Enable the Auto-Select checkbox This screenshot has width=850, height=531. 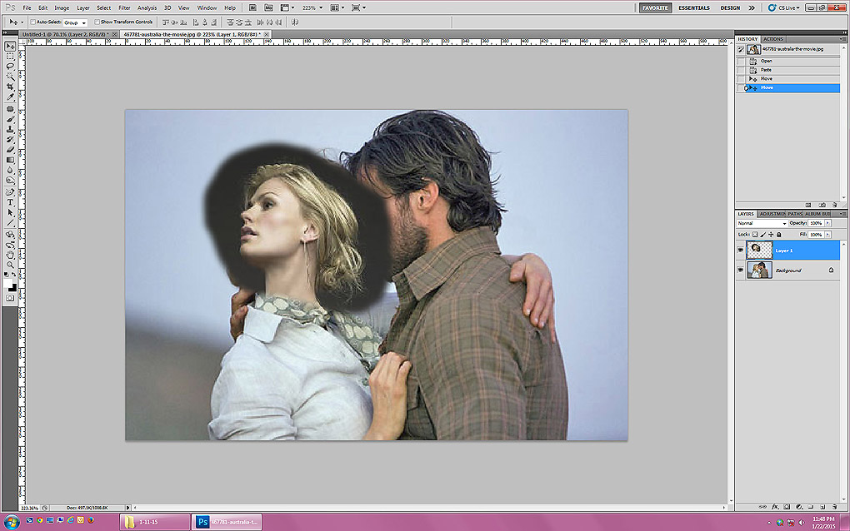[x=32, y=22]
